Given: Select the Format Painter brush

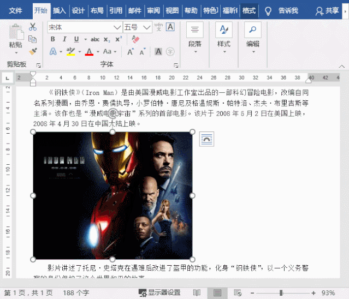Looking at the screenshot, I should [x=33, y=52].
